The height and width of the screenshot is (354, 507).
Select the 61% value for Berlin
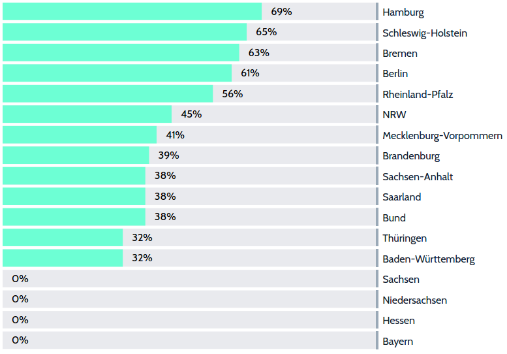(249, 73)
